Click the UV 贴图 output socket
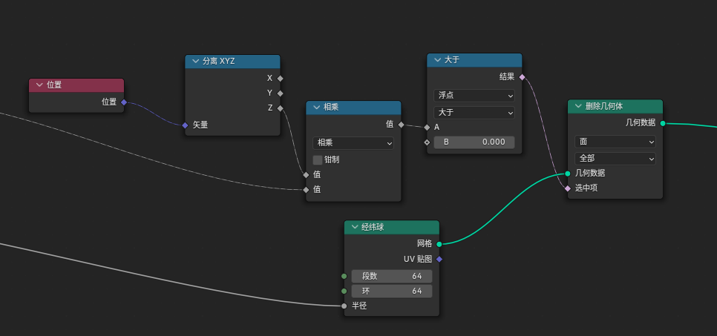Image resolution: width=717 pixels, height=336 pixels. [x=439, y=259]
